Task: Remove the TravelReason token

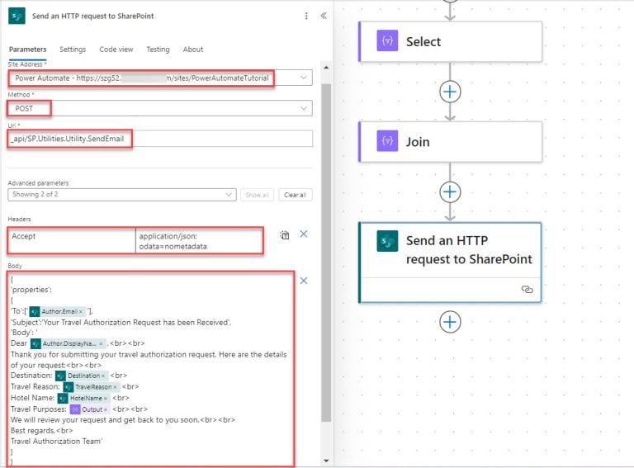Action: (115, 387)
